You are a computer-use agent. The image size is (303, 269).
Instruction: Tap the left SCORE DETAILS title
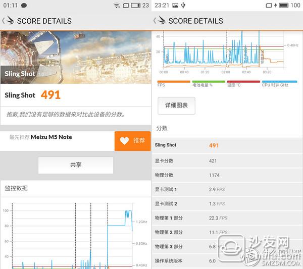pyautogui.click(x=44, y=21)
